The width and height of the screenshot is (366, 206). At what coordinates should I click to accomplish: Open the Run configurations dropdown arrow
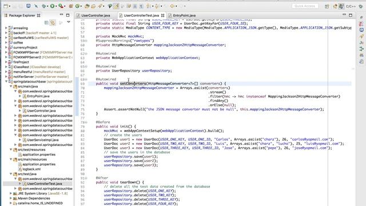[x=56, y=6]
